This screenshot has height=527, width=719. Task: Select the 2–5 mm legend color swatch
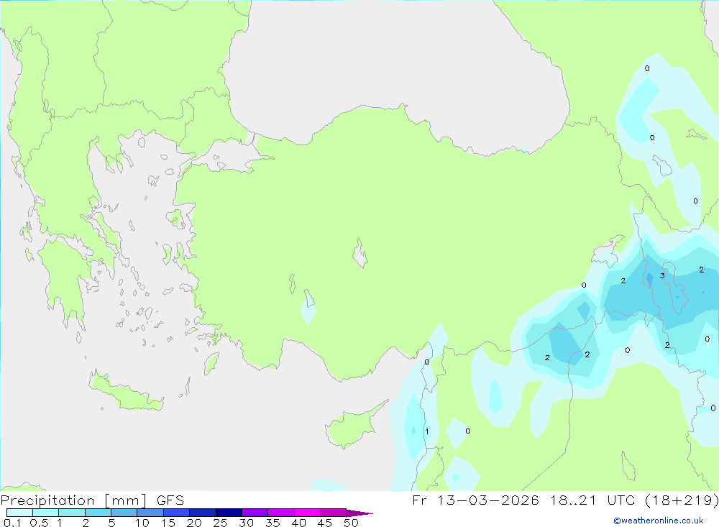(x=98, y=513)
